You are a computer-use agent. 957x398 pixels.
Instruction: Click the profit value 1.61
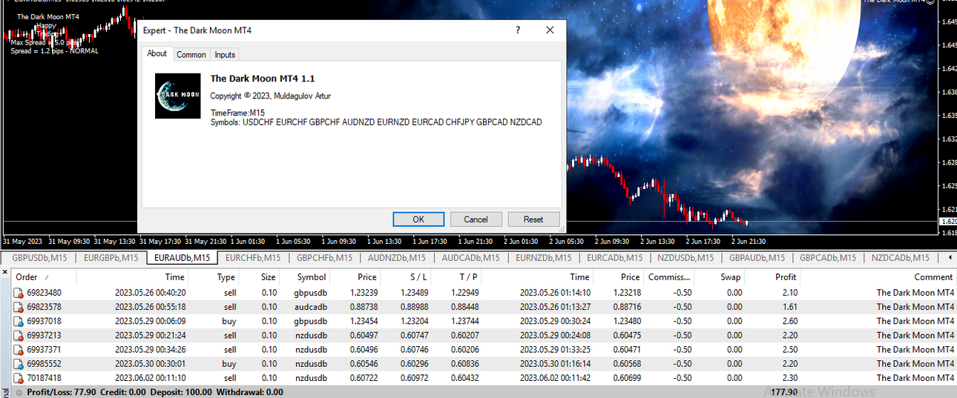click(x=790, y=307)
